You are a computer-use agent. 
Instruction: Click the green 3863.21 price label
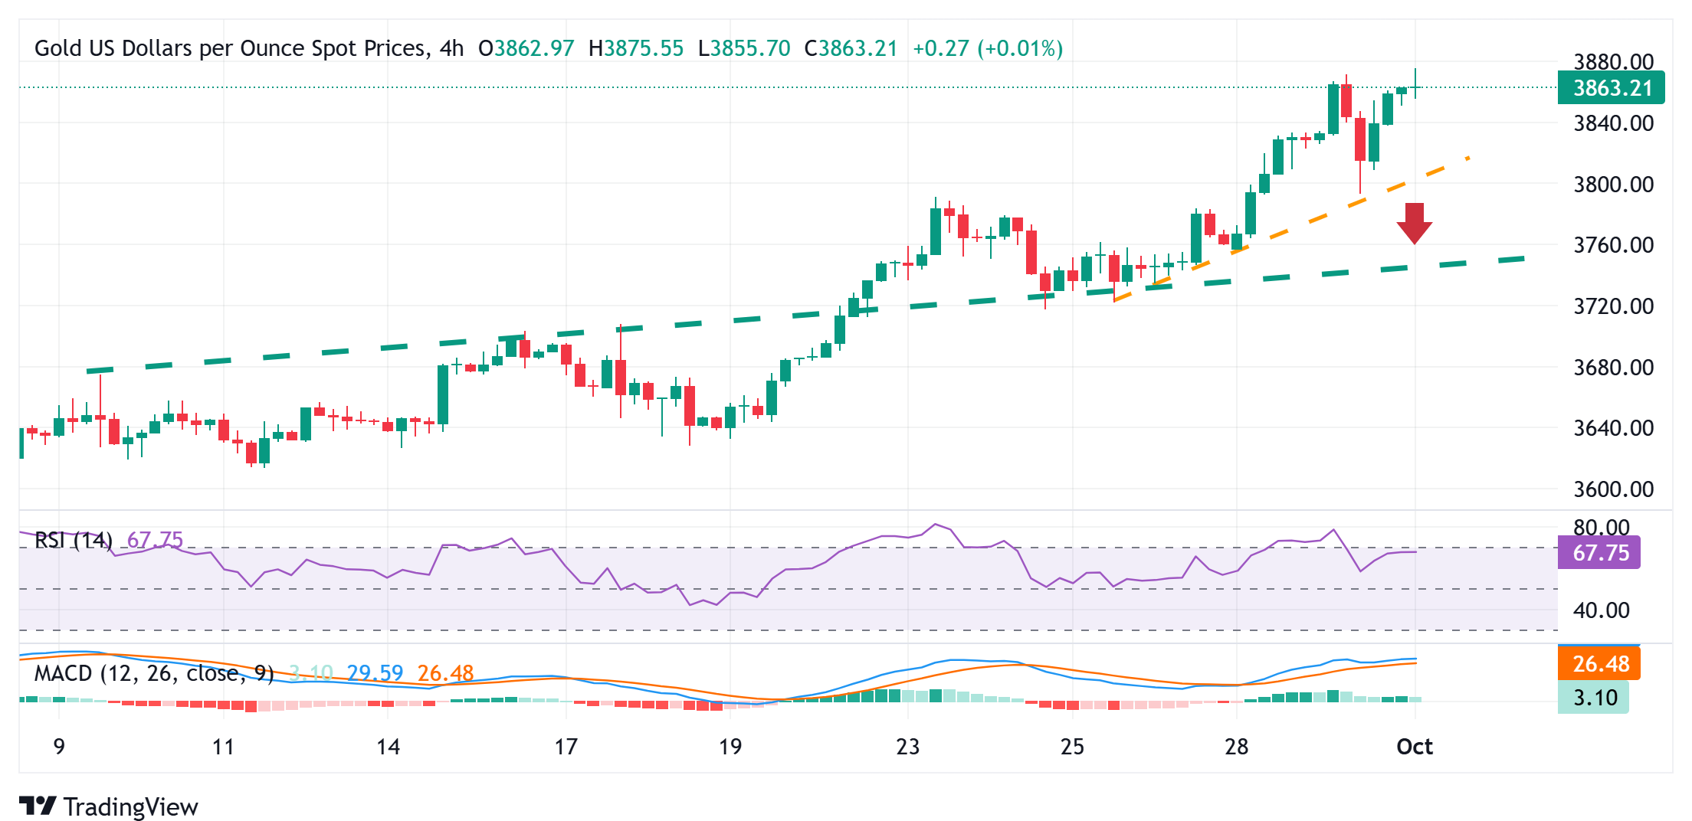(1612, 88)
